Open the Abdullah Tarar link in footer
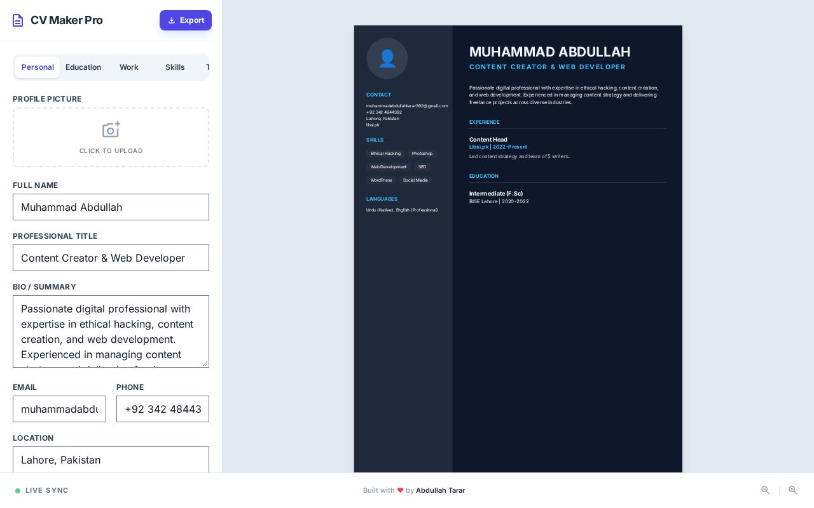 click(x=440, y=490)
